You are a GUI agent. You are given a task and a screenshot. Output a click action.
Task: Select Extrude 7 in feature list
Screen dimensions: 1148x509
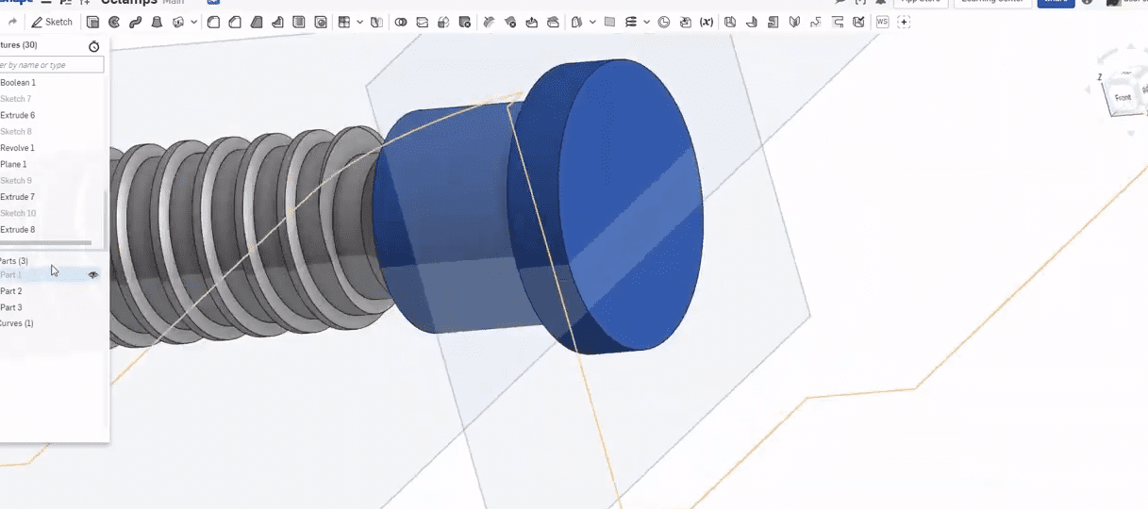[x=18, y=197]
